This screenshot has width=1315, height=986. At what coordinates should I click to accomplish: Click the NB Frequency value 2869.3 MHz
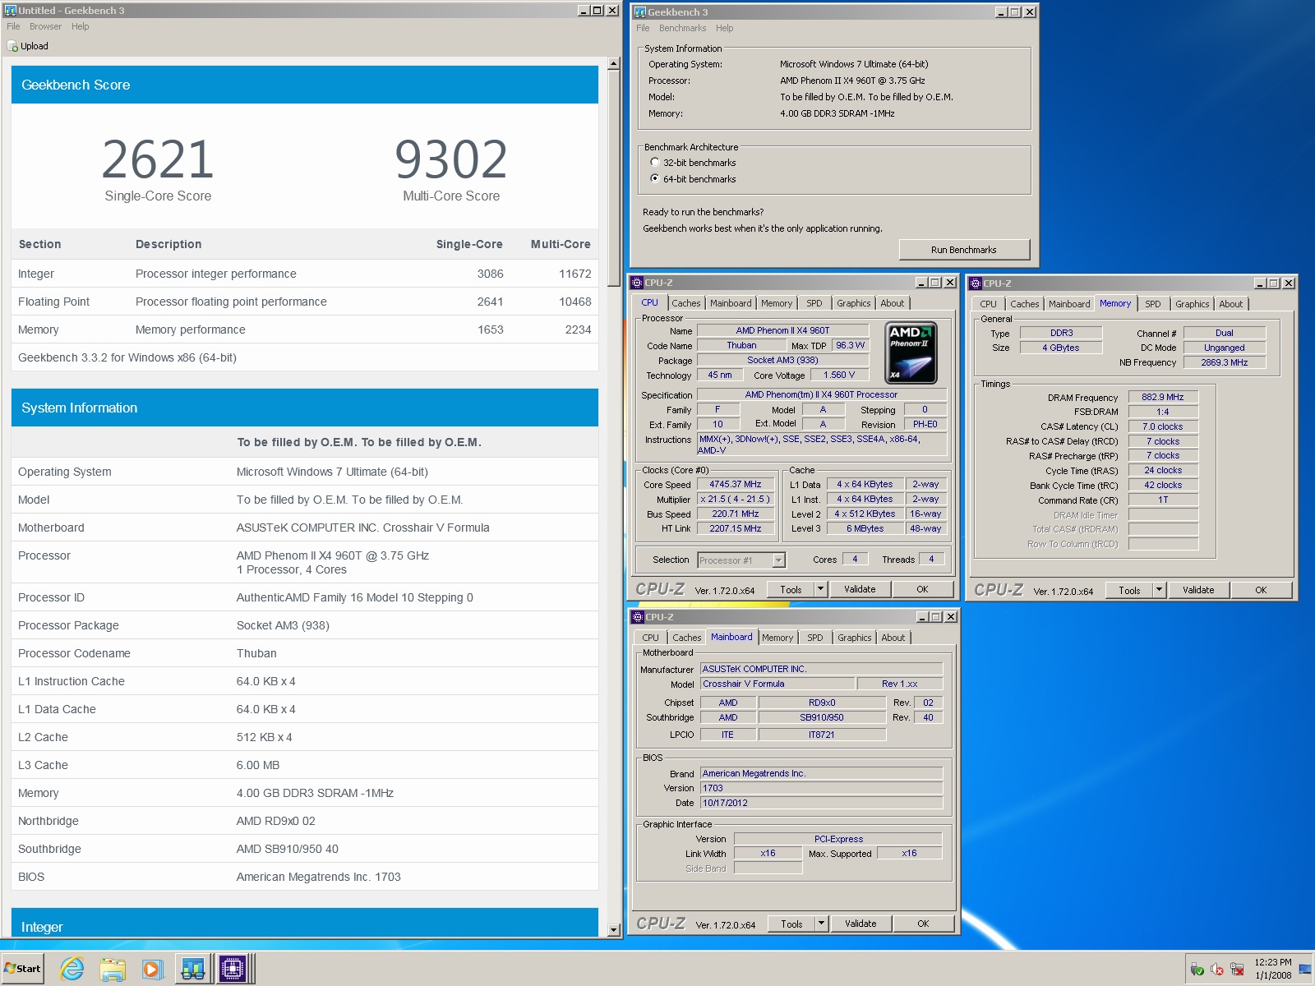(1225, 362)
